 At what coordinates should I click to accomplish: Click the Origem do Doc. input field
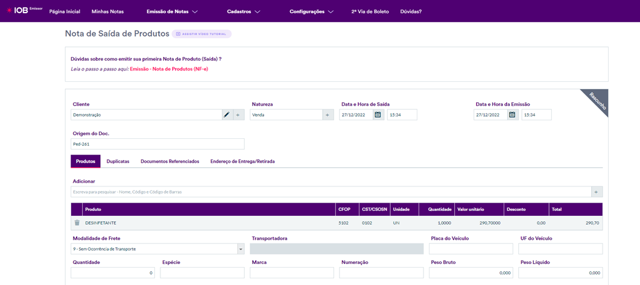[157, 144]
